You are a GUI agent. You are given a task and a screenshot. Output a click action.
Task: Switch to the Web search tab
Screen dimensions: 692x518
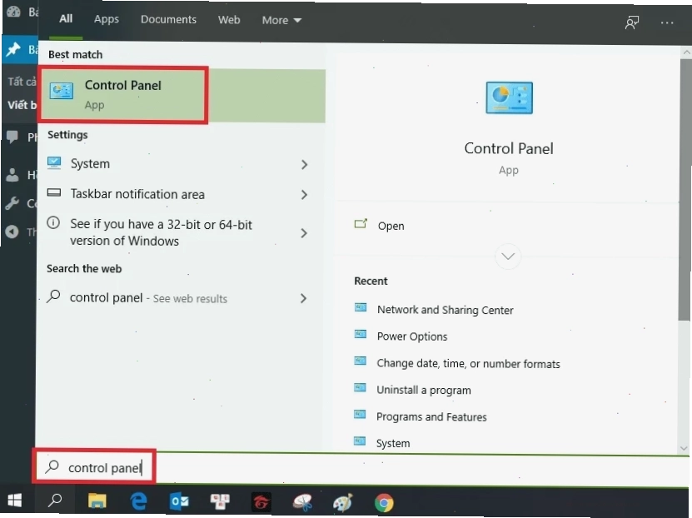click(x=229, y=20)
